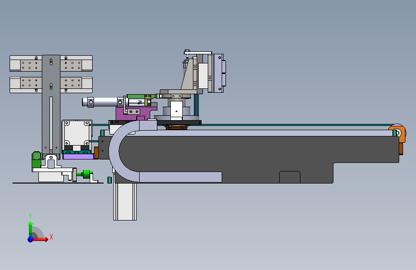The width and height of the screenshot is (416, 270).
Task: Select the stepper motor white square face
Action: coord(77,133)
